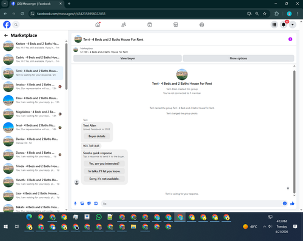
Task: Open WhatsApp from the taskbar
Action: (99, 217)
